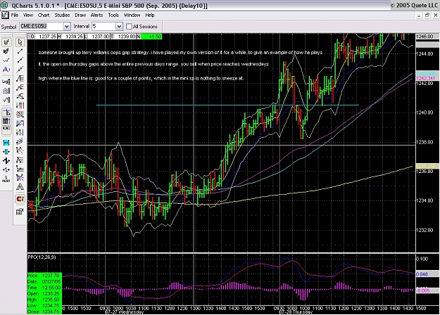
Task: Click the cyan fit-to-width zoom icon
Action: (x=6, y=143)
